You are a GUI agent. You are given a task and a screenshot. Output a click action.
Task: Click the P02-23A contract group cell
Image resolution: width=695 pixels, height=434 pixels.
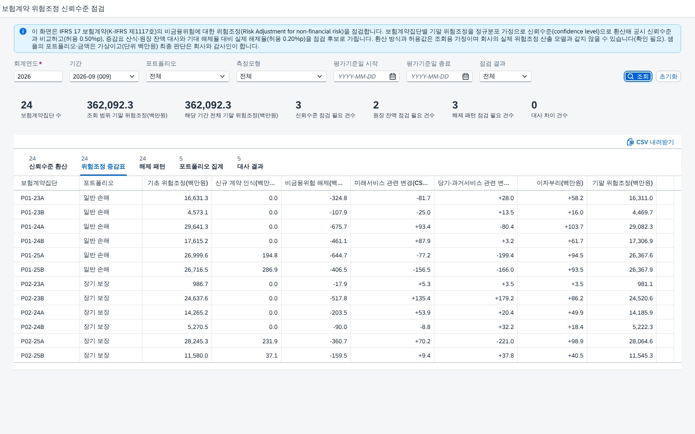click(x=47, y=284)
